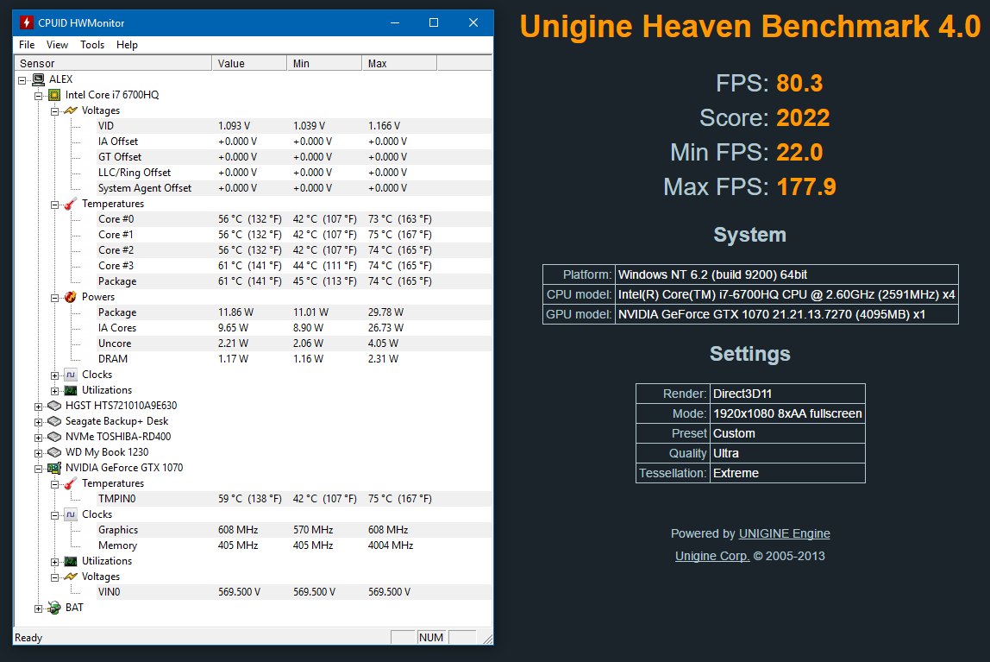This screenshot has width=990, height=662.
Task: Collapse the NVIDIA GeForce GTX 1070 node
Action: tap(39, 469)
